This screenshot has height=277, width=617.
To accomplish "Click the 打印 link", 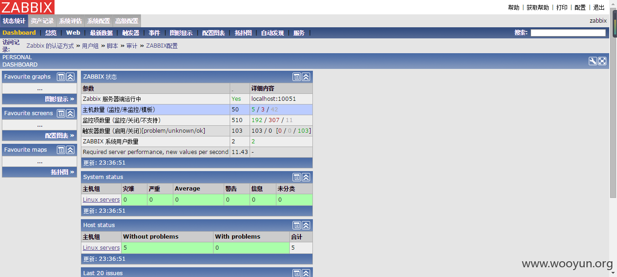I will [562, 7].
